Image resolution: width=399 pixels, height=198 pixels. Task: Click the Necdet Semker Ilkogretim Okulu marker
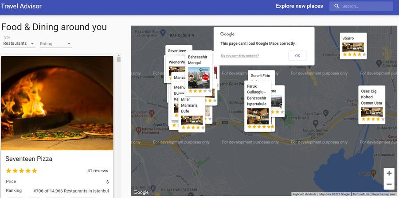316,123
